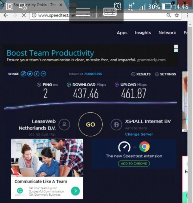Click the globe server icon beside XS4ALL
Screen dimensions: 193x203
click(116, 125)
